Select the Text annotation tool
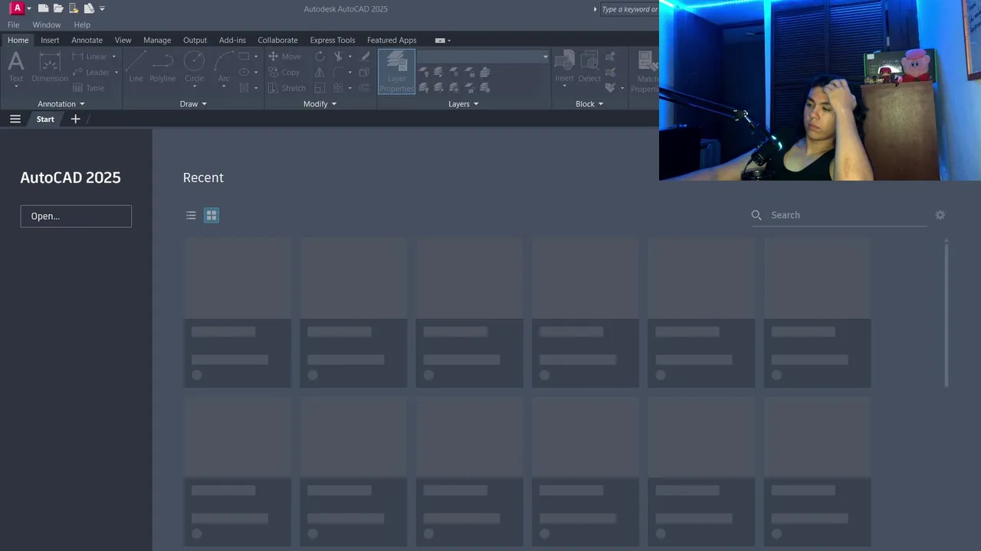The width and height of the screenshot is (981, 551). point(16,67)
